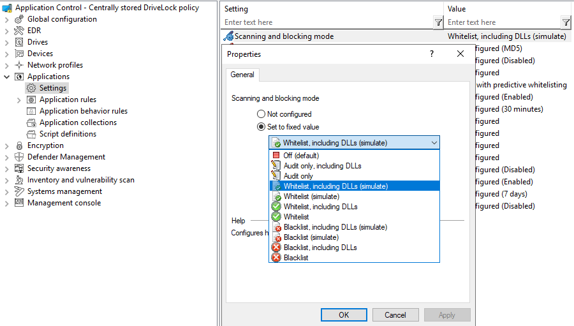Image resolution: width=574 pixels, height=326 pixels.
Task: Click the Value filter text field
Action: coord(503,22)
